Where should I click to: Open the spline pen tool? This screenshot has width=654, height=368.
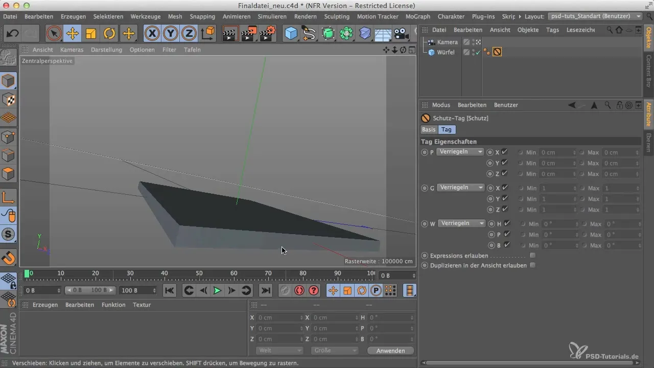pyautogui.click(x=309, y=34)
